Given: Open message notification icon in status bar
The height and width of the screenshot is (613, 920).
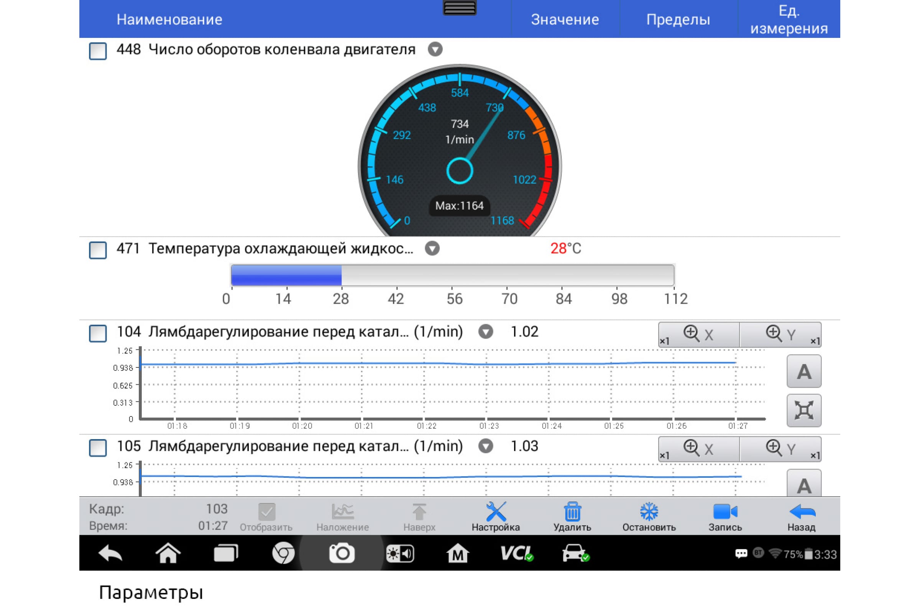Looking at the screenshot, I should (x=741, y=554).
